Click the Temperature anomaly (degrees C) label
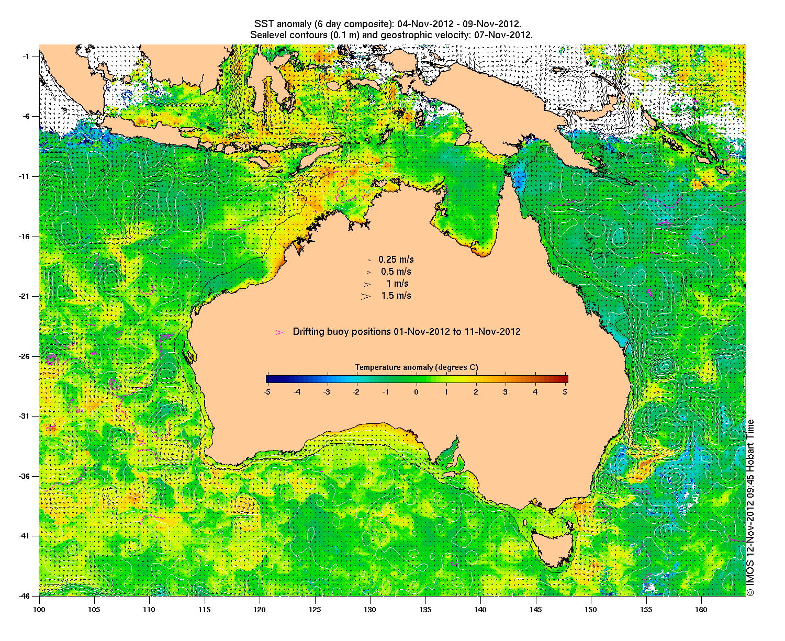Image resolution: width=785 pixels, height=641 pixels. coord(417,367)
